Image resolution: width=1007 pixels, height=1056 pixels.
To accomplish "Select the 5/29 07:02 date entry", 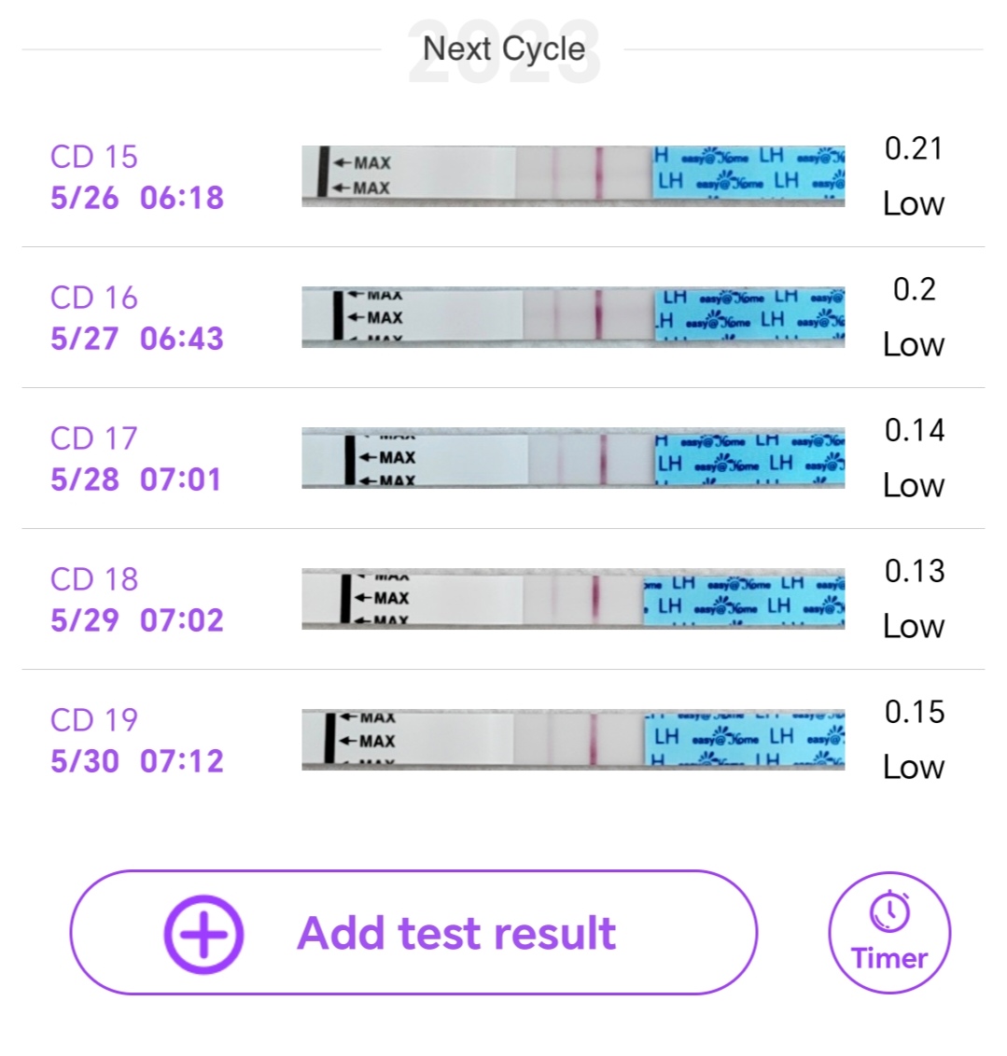I will 137,620.
